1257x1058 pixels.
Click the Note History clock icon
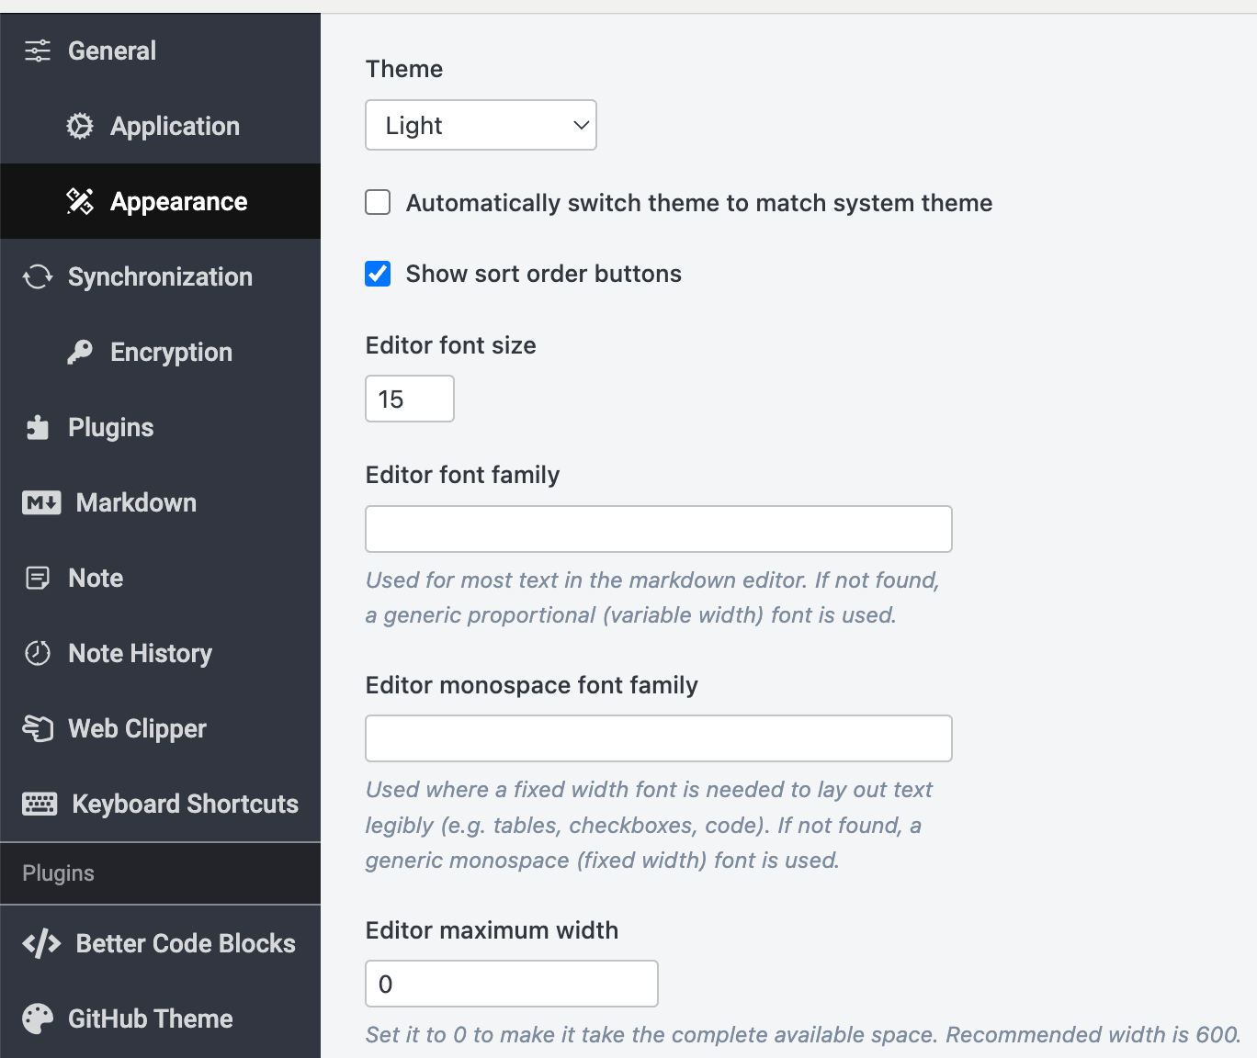click(38, 653)
